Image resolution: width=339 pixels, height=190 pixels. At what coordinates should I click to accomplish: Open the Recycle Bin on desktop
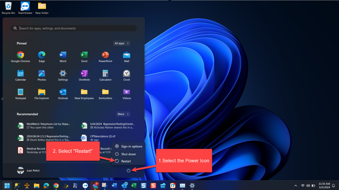tap(8, 8)
